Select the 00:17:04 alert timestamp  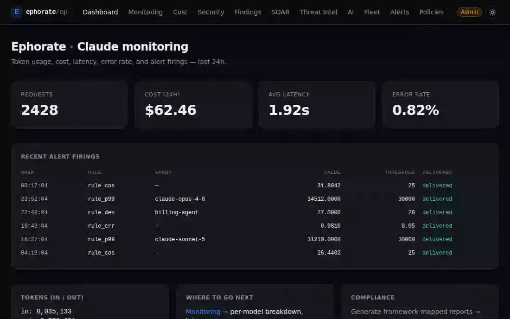[x=34, y=185]
